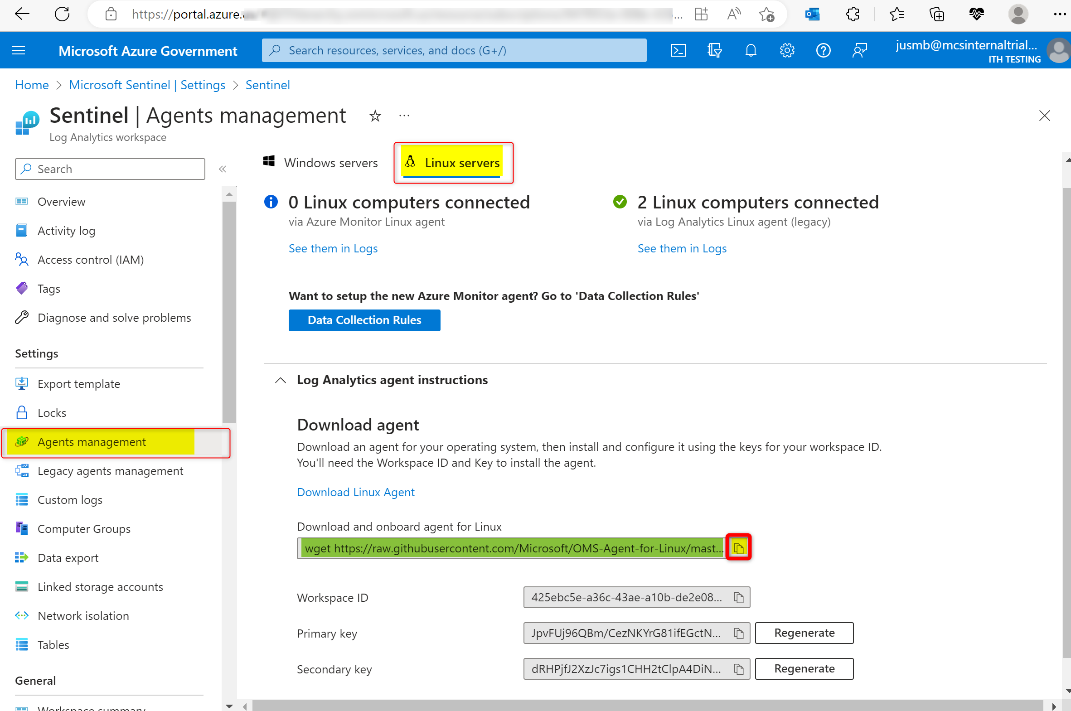
Task: Collapse Log Analytics agent instructions section
Action: click(x=281, y=380)
